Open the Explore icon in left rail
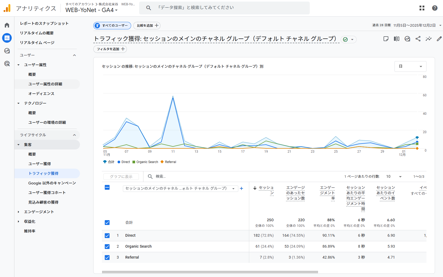The width and height of the screenshot is (443, 277). pyautogui.click(x=7, y=51)
